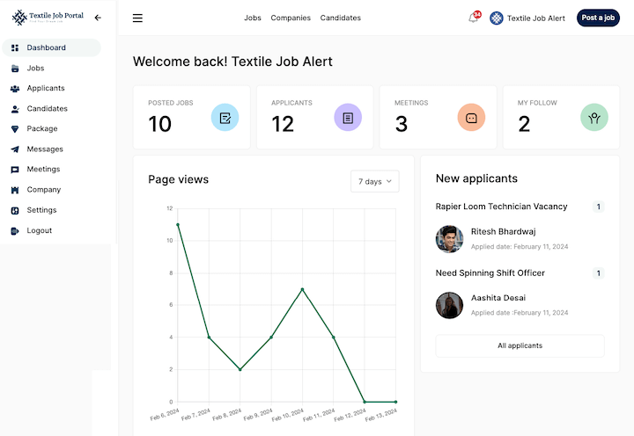Click the Company building icon
Image resolution: width=634 pixels, height=436 pixels.
[15, 190]
